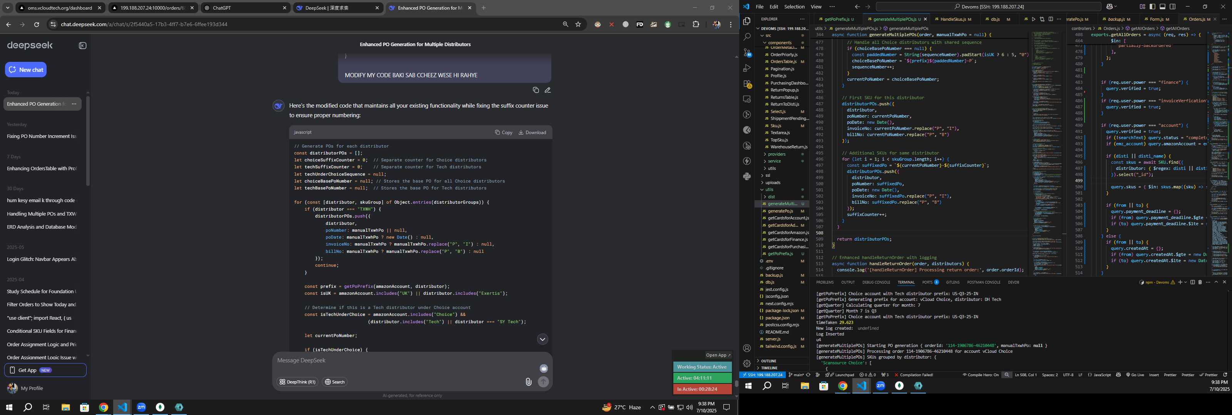This screenshot has height=415, width=1232.
Task: Click go back arrow in VS Code title bar
Action: tap(857, 7)
